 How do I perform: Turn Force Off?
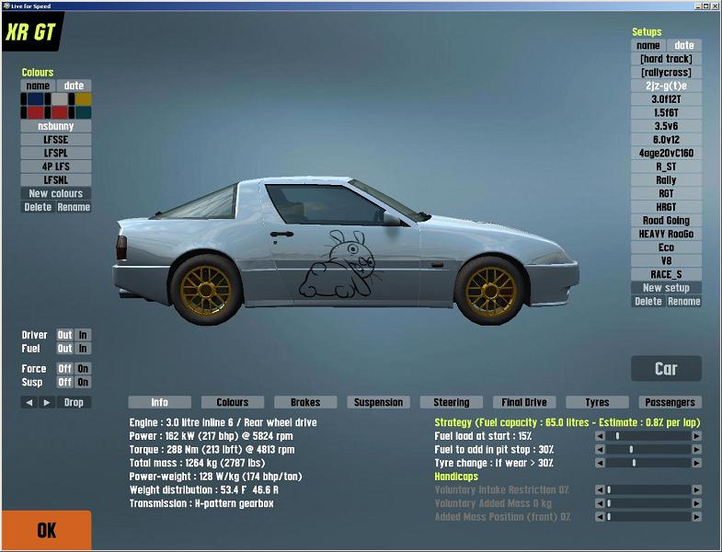click(64, 369)
